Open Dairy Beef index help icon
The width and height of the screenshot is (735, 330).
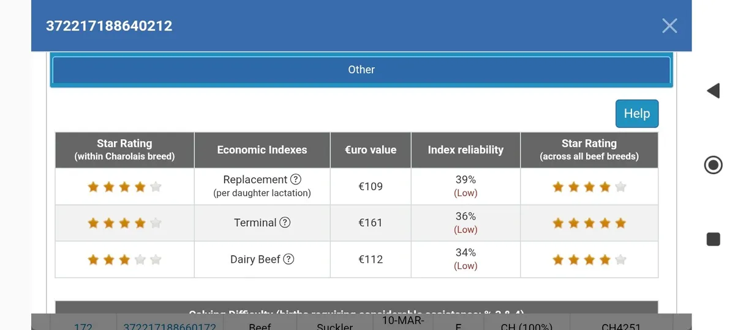coord(288,259)
